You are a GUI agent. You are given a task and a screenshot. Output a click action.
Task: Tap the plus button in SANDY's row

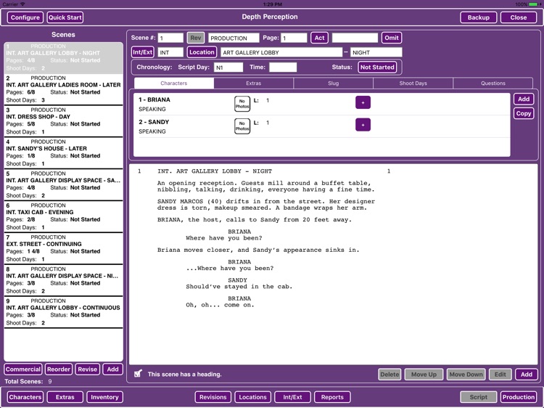tap(363, 125)
